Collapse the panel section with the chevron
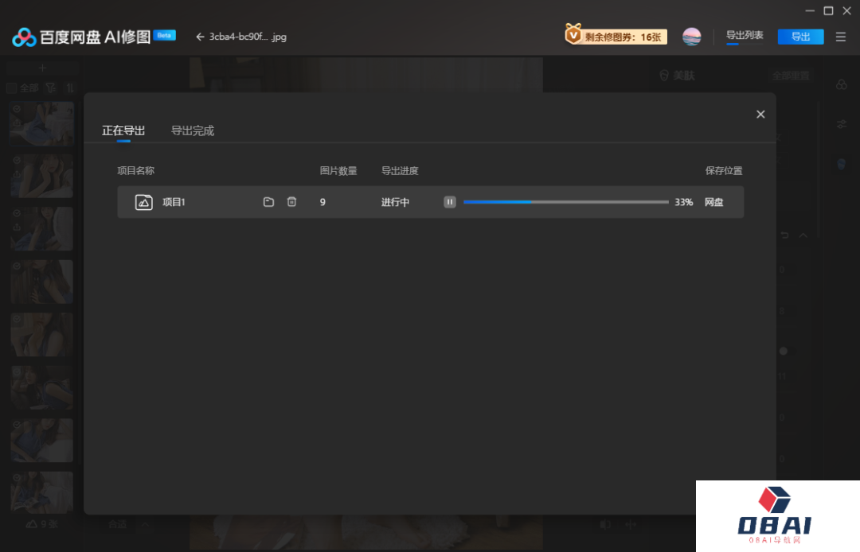 coord(803,235)
